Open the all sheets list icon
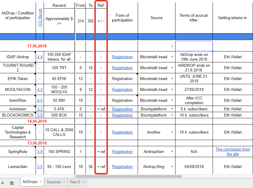 pos(11,183)
